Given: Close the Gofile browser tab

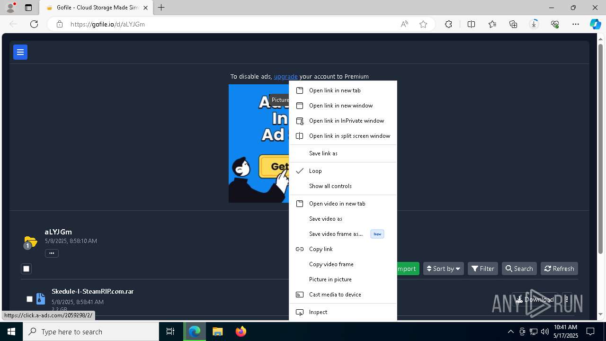Looking at the screenshot, I should 146,8.
